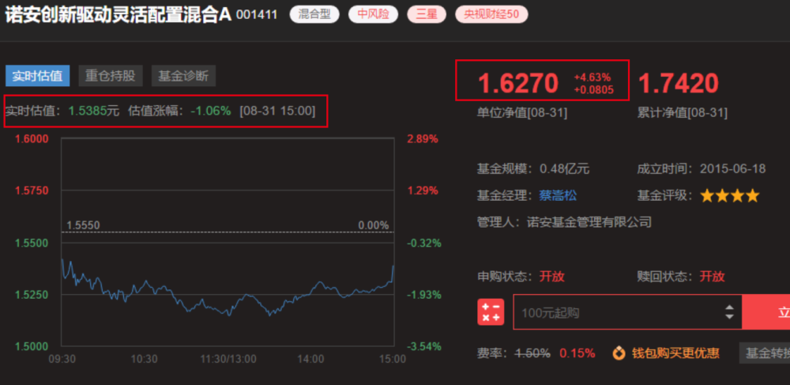Decrease purchase amount with down arrow
Viewport: 790px width, 385px height.
pos(729,316)
